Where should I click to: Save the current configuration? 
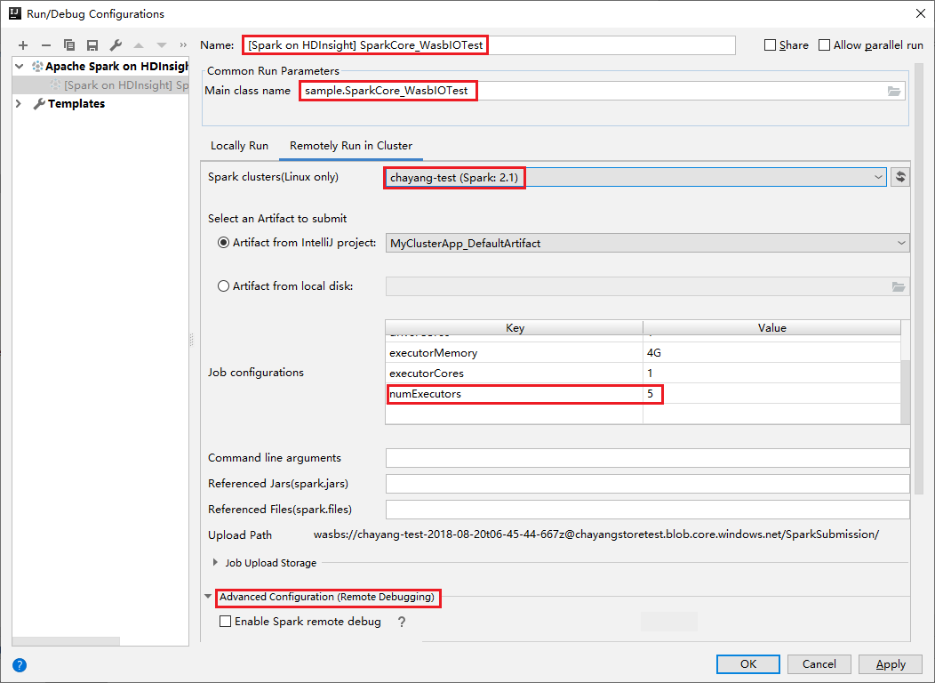pyautogui.click(x=92, y=44)
